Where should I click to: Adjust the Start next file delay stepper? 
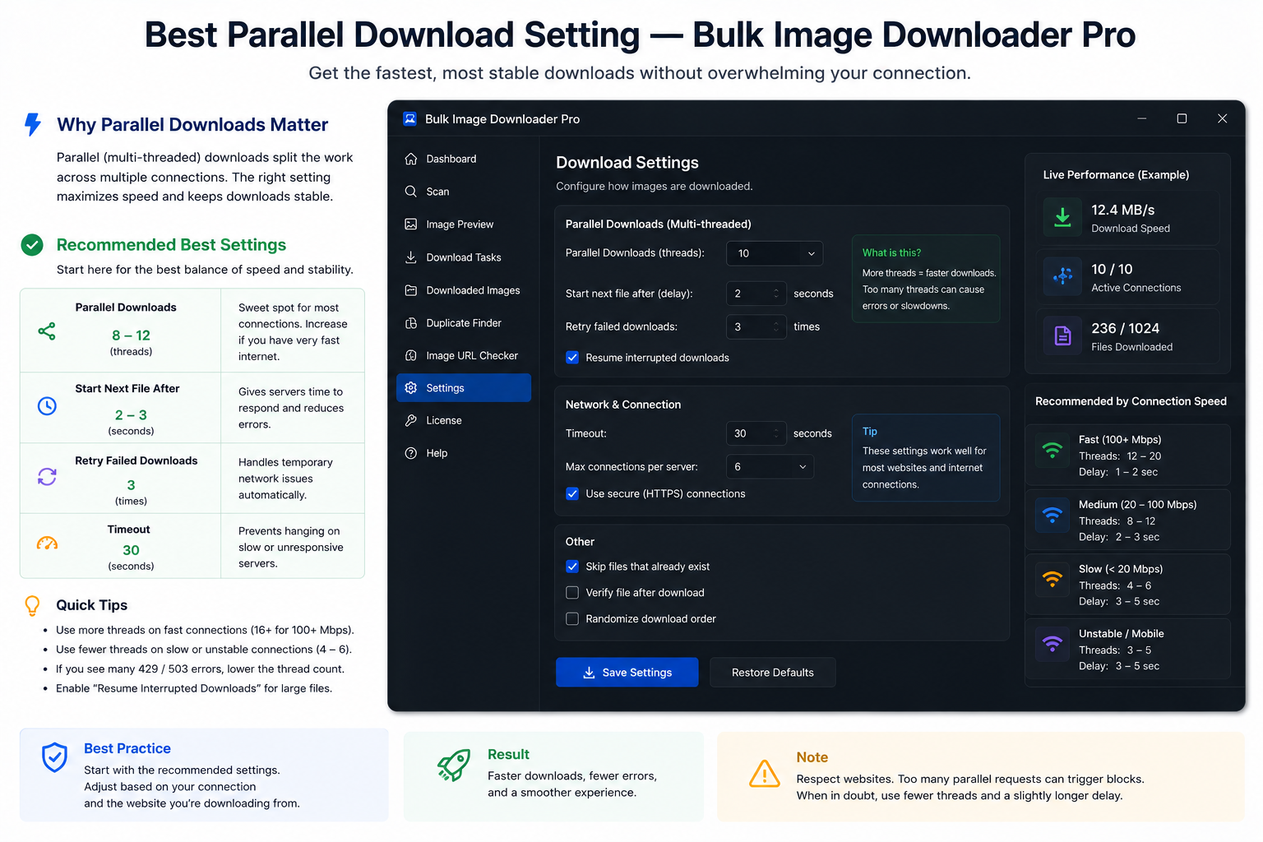[x=776, y=294]
